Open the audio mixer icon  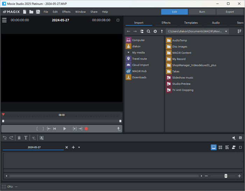240,138
